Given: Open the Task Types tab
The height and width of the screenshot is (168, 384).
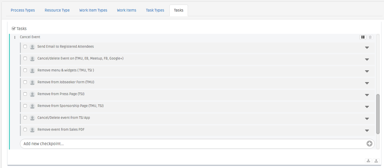Looking at the screenshot, I should 155,10.
